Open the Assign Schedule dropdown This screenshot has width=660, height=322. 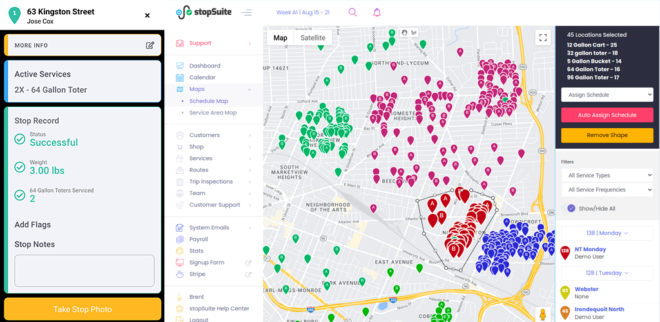(607, 95)
